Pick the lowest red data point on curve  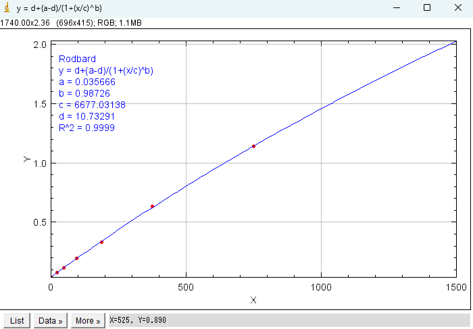57,272
